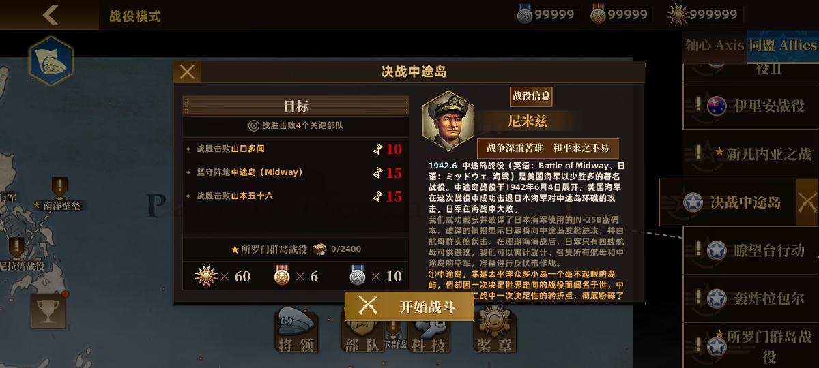Start the battle with 开始战斗 button

pyautogui.click(x=409, y=306)
